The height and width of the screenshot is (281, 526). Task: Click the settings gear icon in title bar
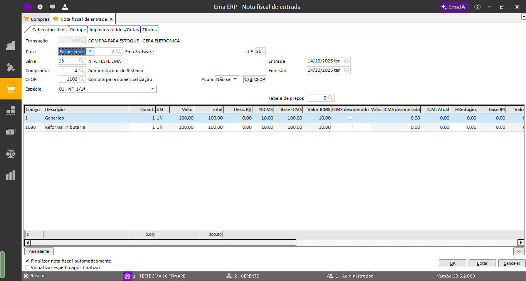tap(40, 7)
